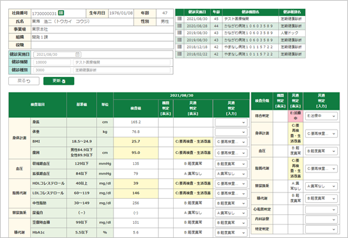Click the 健診種別 name field 定期健康診断
This screenshot has height=238, width=348.
pos(122,70)
